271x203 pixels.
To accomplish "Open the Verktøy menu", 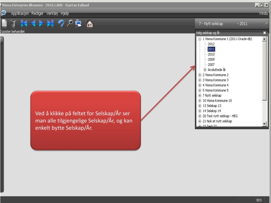I will click(52, 13).
